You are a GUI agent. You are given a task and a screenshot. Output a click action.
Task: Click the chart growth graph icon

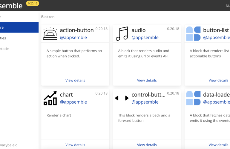[x=50, y=98]
